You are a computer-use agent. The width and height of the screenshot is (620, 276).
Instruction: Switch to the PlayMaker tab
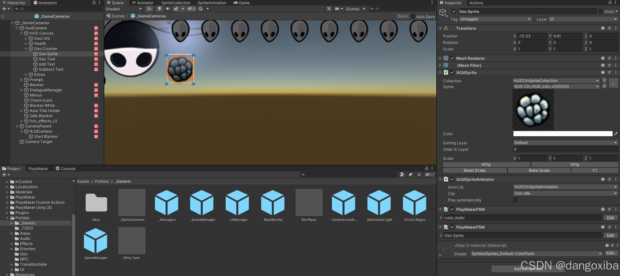[38, 169]
